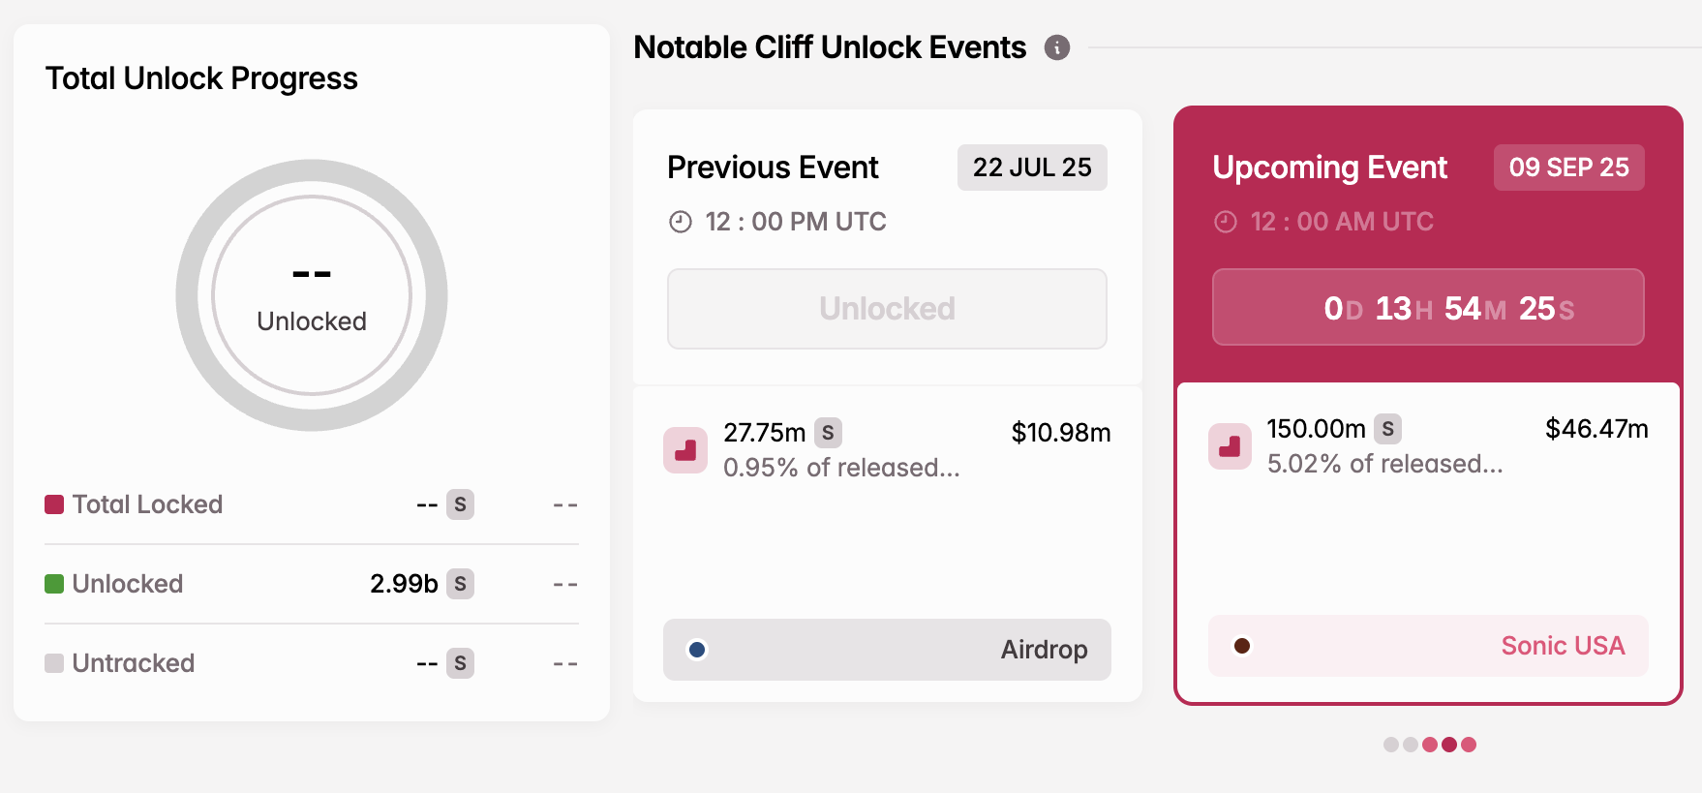Click the S token badge beside 27.75m
This screenshot has height=793, width=1702.
point(828,433)
